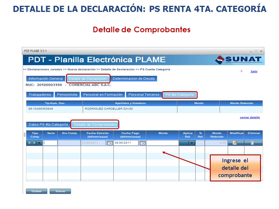Close the PDT PLAME window

261,51
